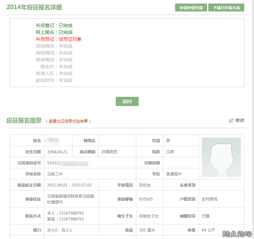Click the 公民身份证号 field label

coord(29,163)
